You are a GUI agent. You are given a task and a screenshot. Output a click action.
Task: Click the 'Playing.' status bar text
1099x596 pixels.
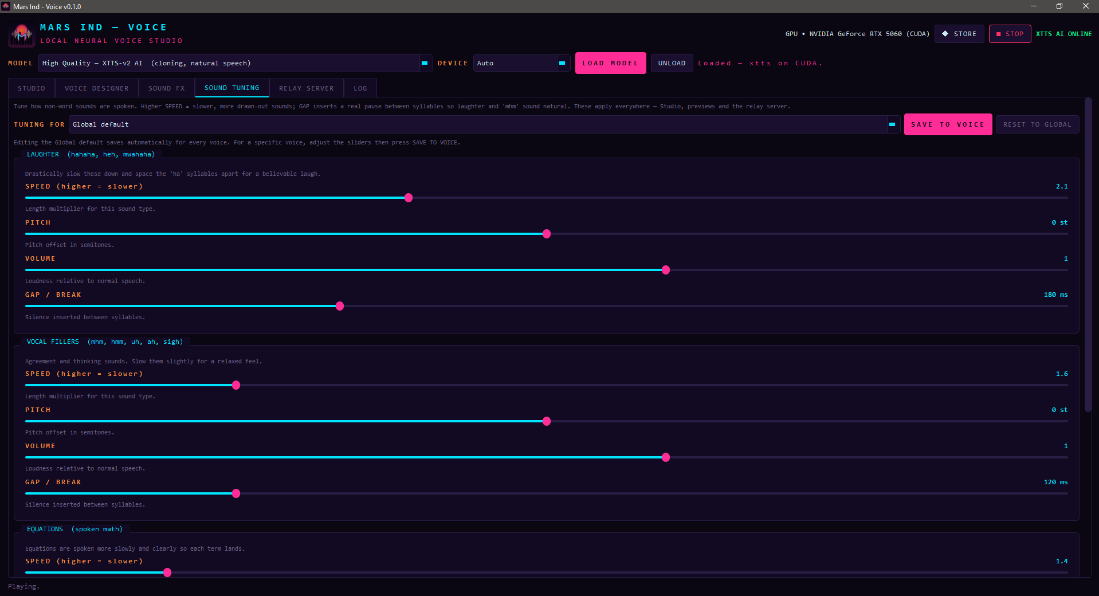[23, 586]
